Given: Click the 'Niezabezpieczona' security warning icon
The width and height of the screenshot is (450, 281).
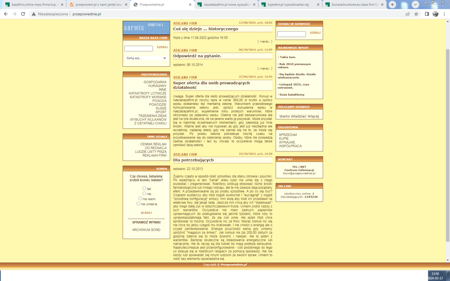Looking at the screenshot, I should (34, 14).
